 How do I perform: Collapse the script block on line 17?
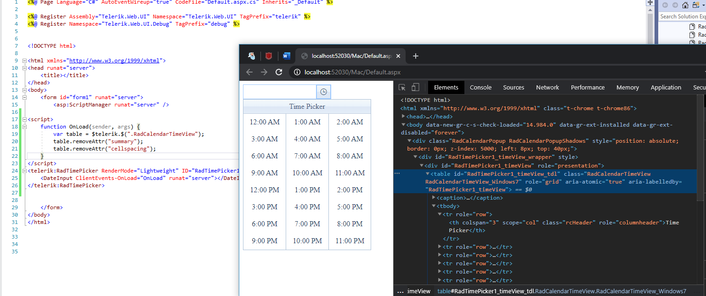click(x=24, y=119)
